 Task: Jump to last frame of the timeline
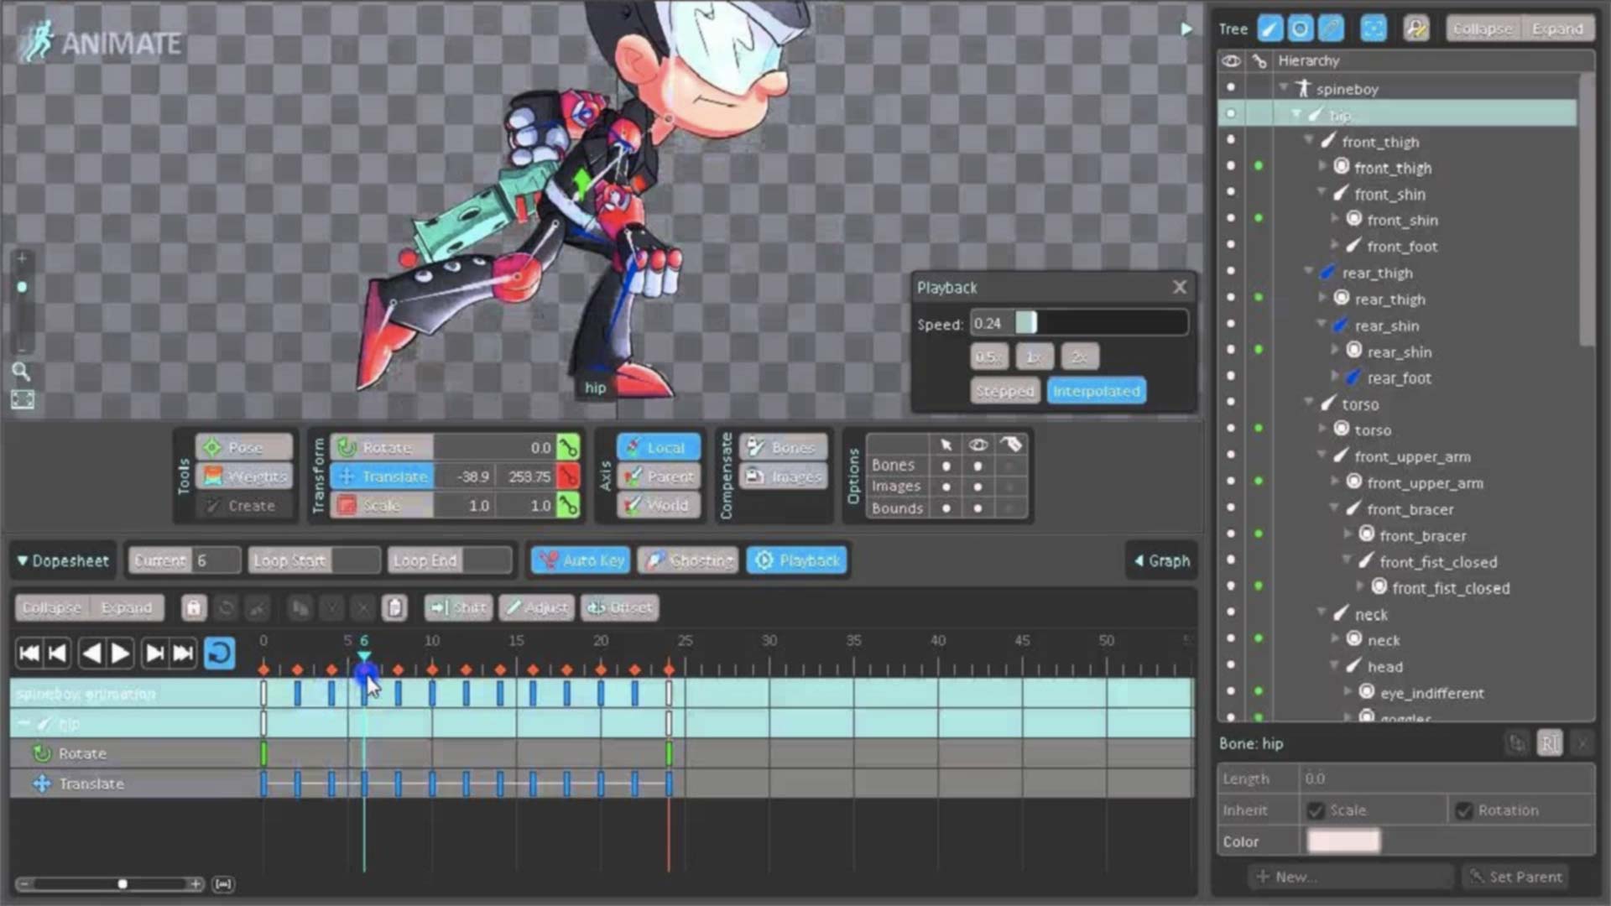183,653
